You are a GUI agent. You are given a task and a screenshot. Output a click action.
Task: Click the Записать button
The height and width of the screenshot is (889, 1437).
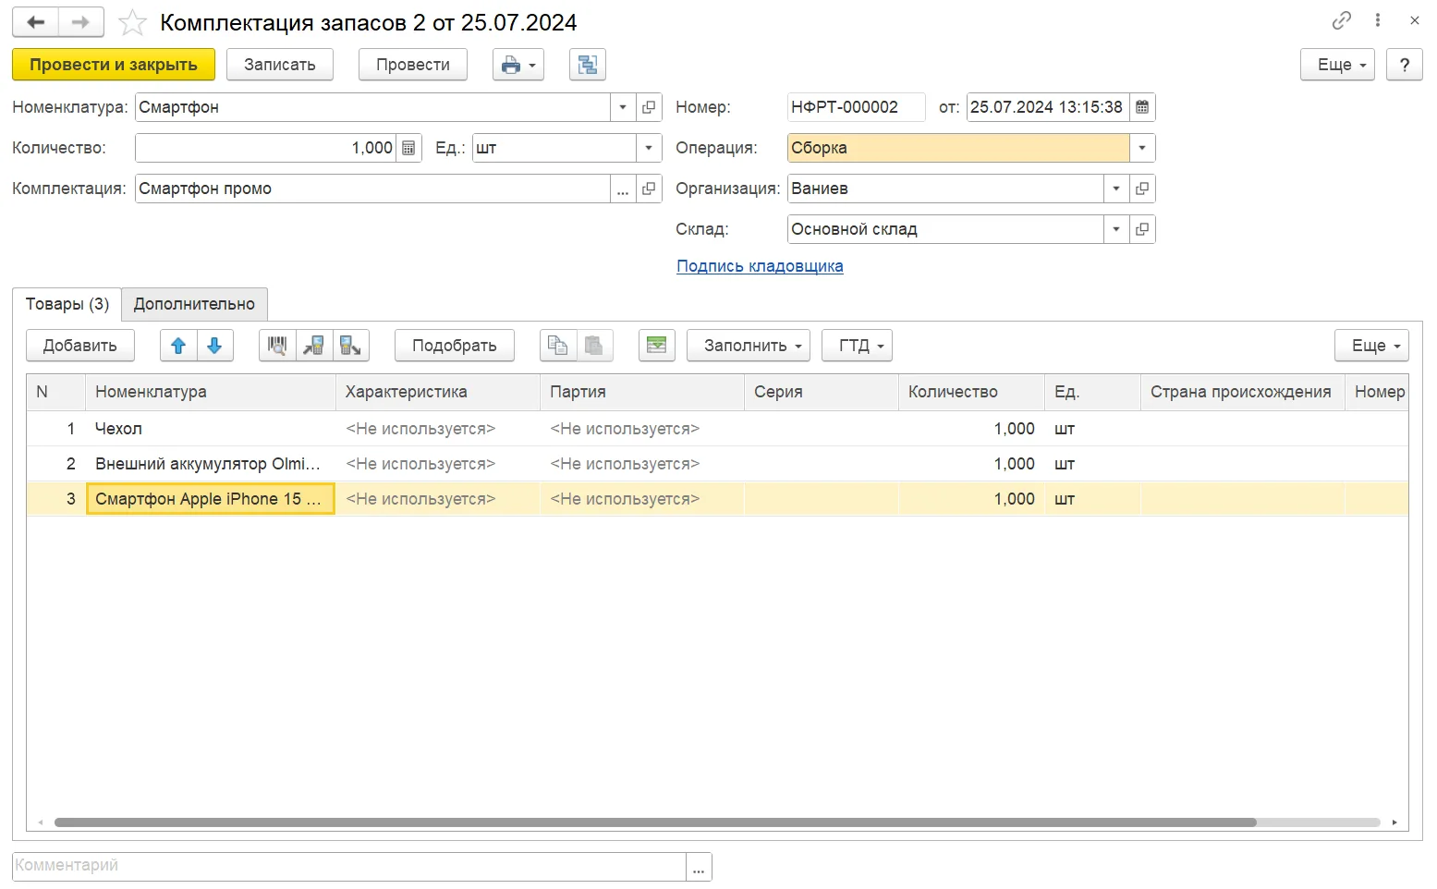280,65
